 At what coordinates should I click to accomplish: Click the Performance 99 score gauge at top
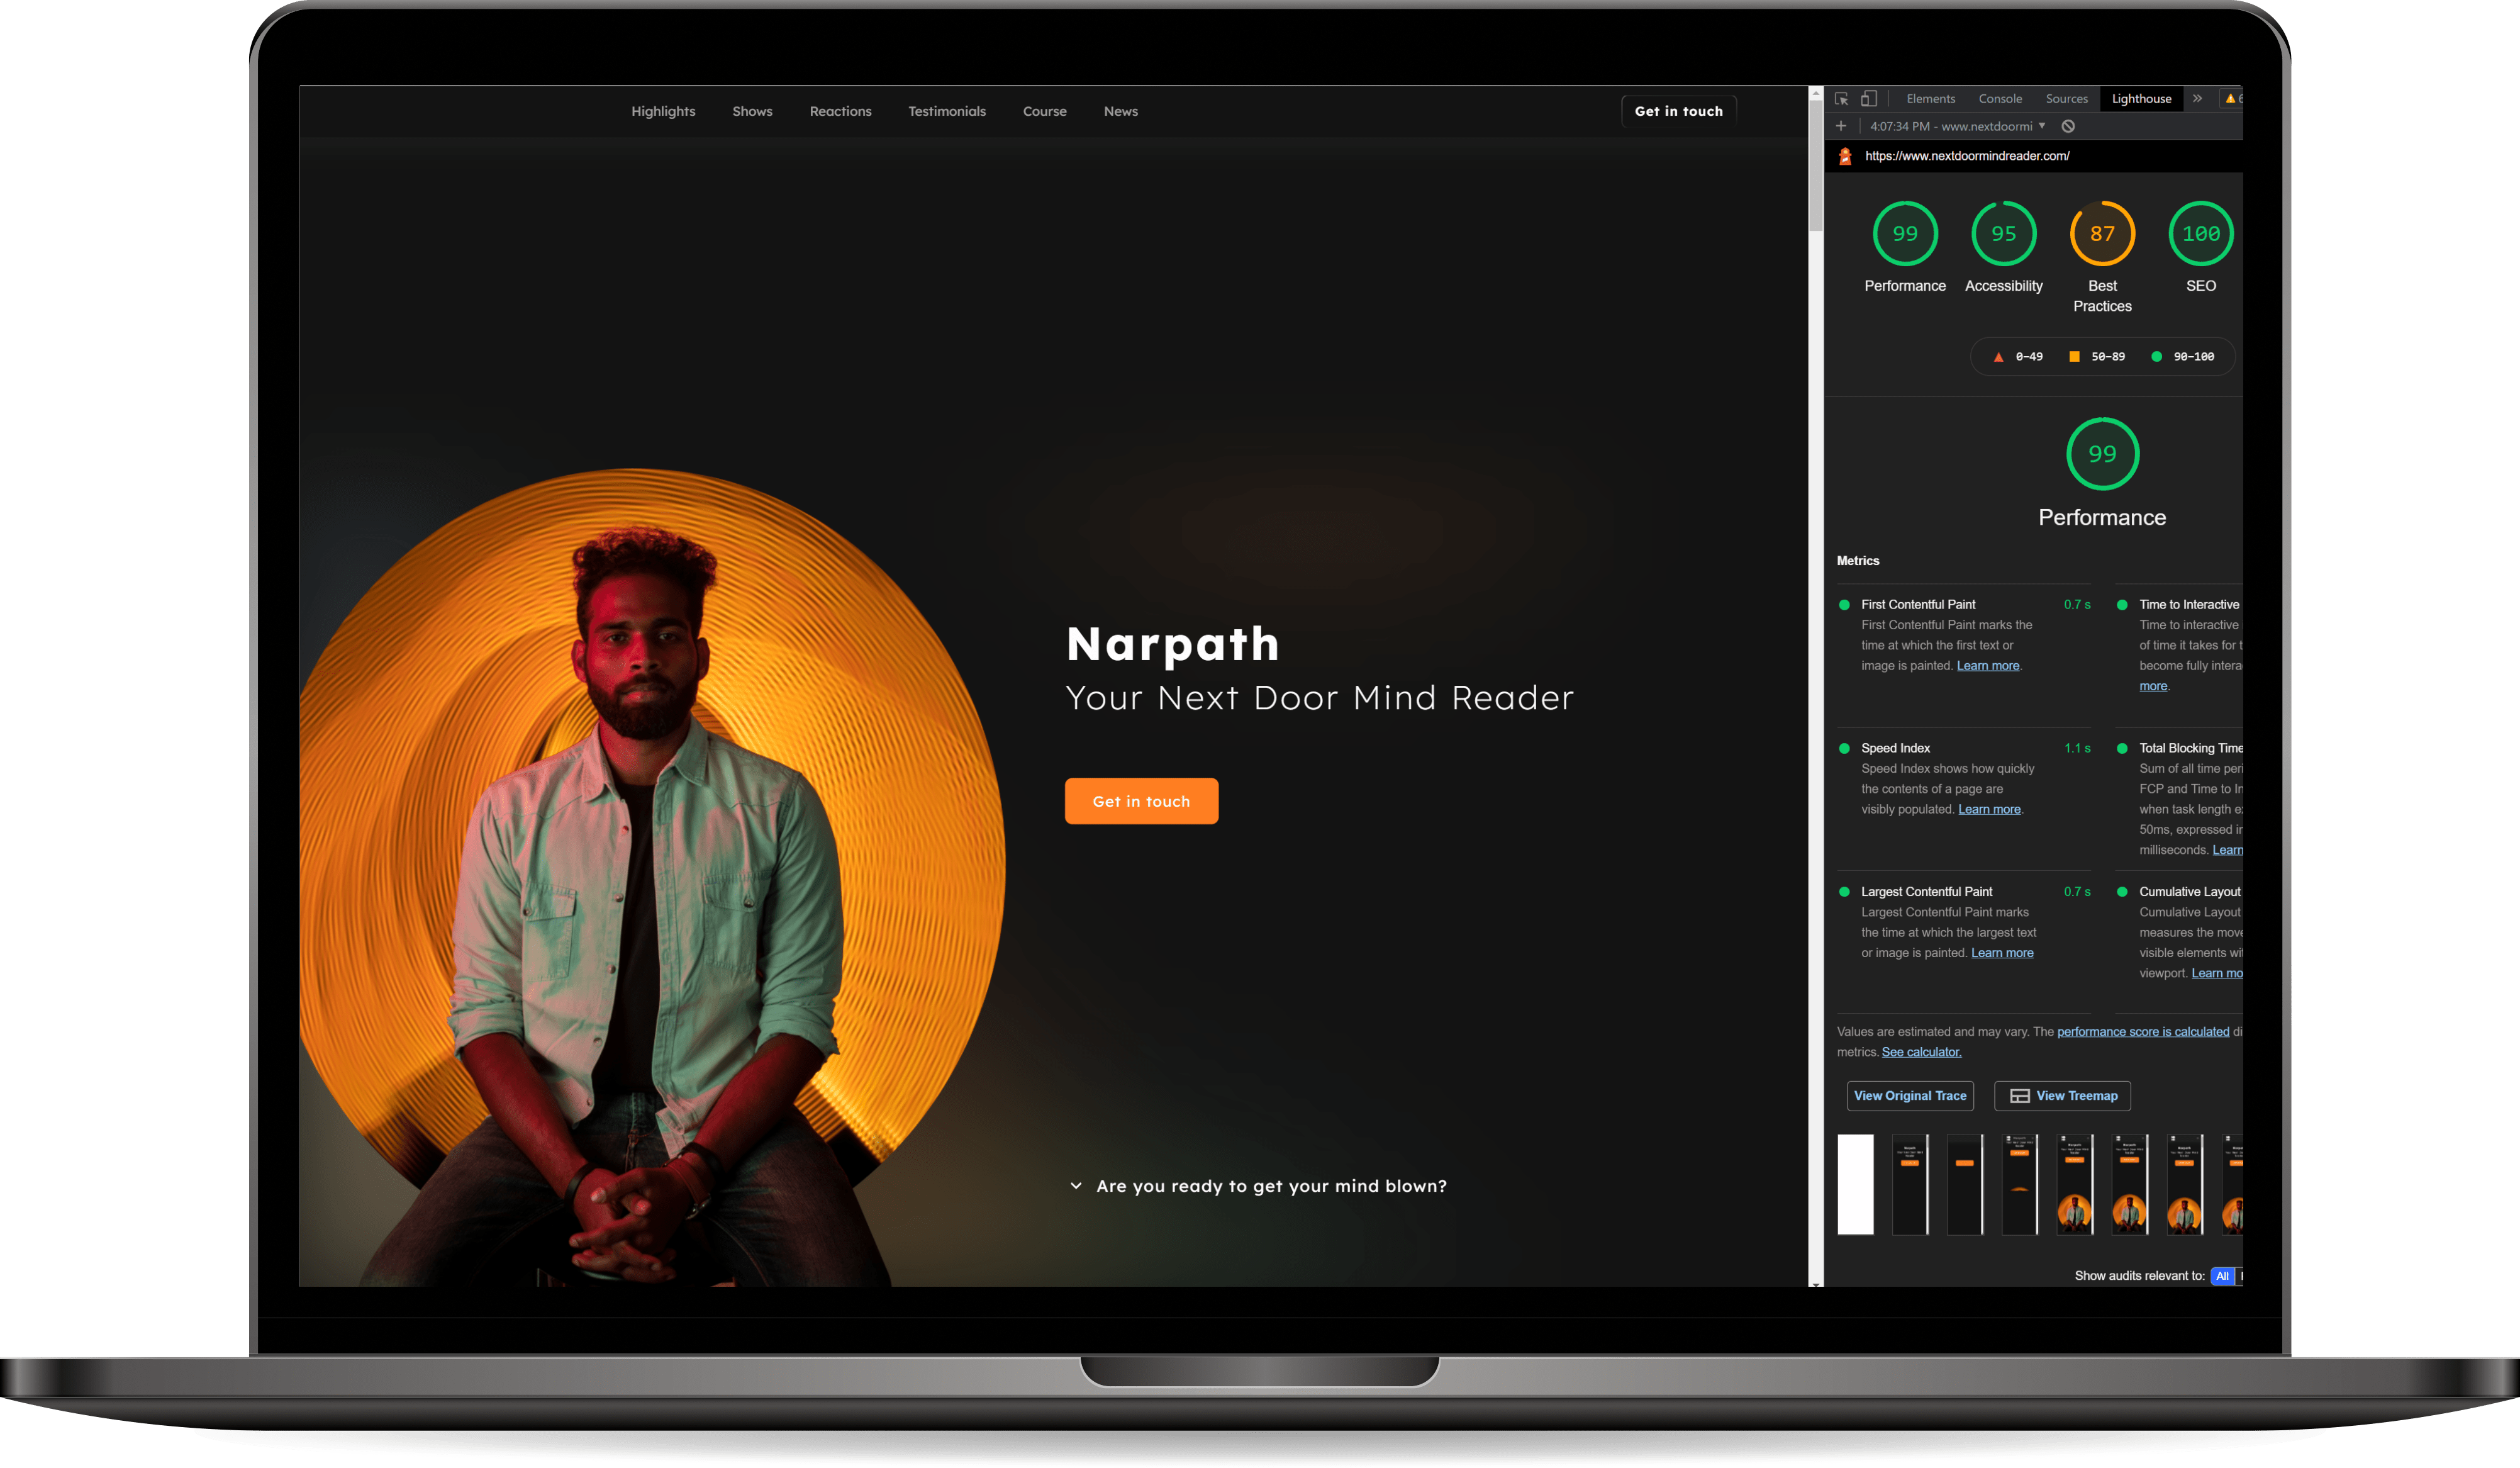coord(1905,234)
